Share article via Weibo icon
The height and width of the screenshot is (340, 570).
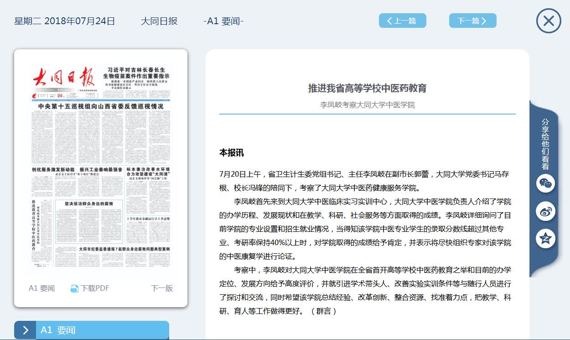point(545,211)
